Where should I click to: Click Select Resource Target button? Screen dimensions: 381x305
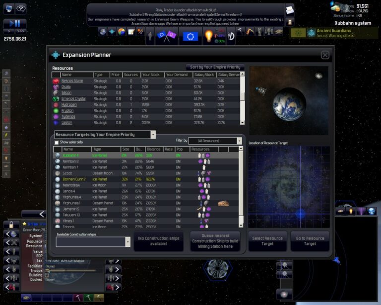267,241
